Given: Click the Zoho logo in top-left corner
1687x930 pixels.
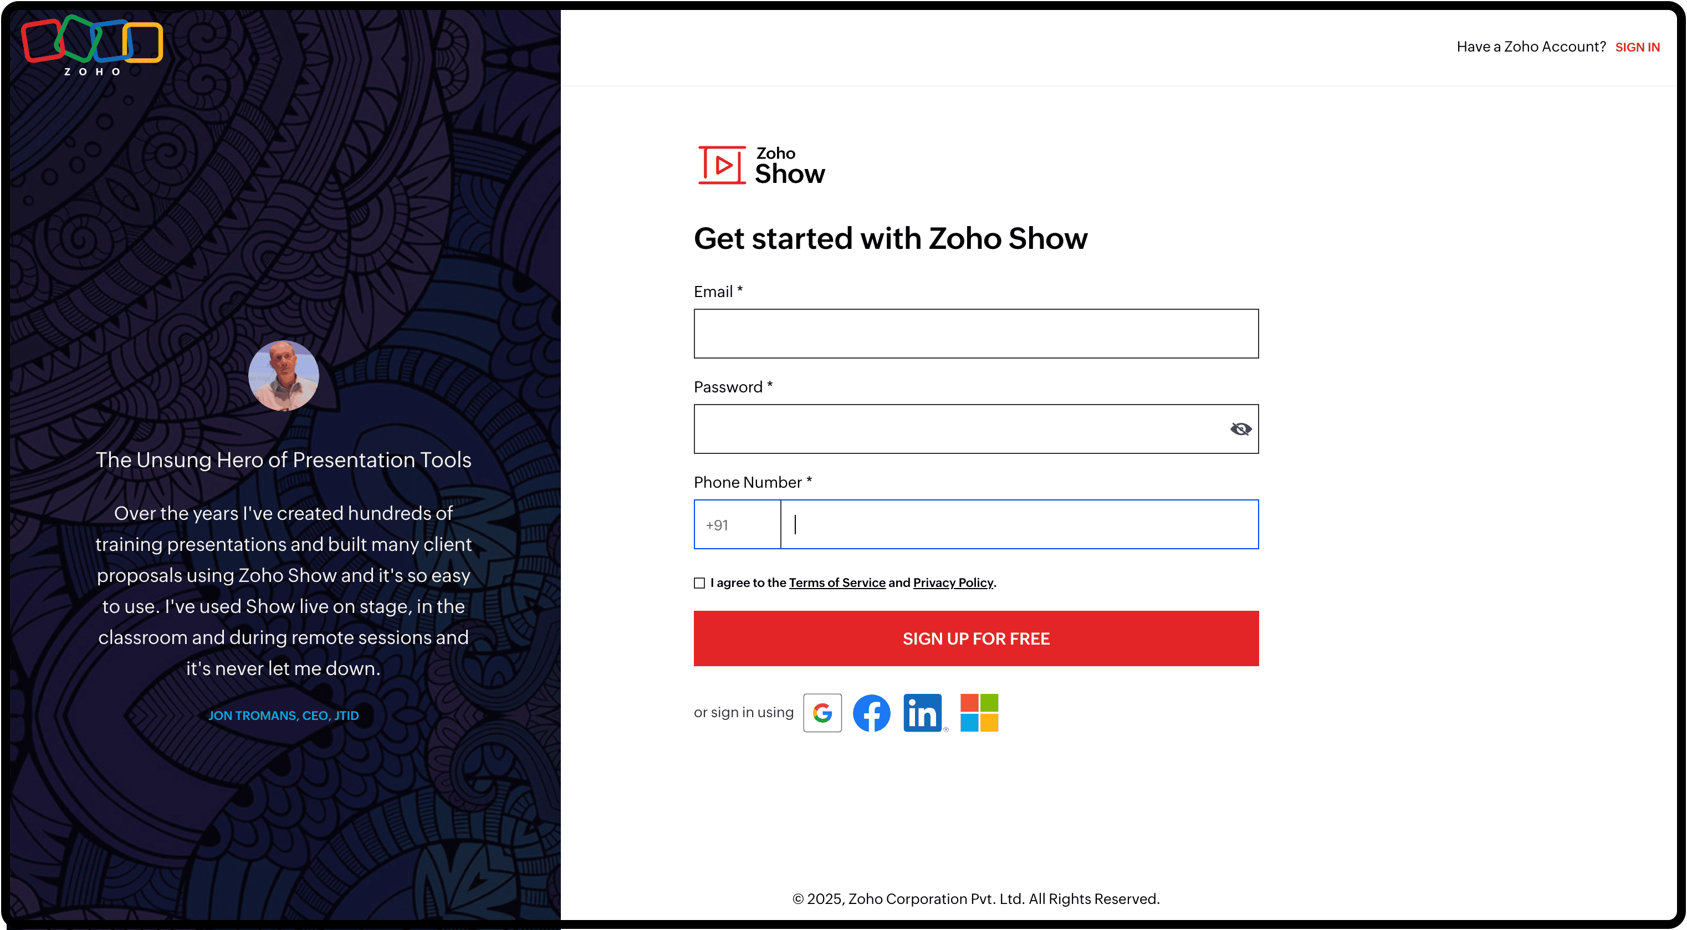Looking at the screenshot, I should tap(91, 44).
